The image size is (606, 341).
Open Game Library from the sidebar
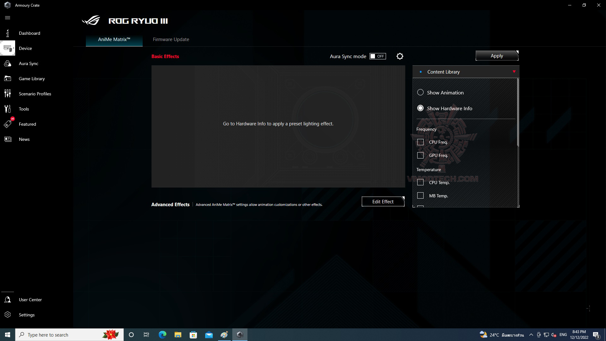tap(8, 79)
